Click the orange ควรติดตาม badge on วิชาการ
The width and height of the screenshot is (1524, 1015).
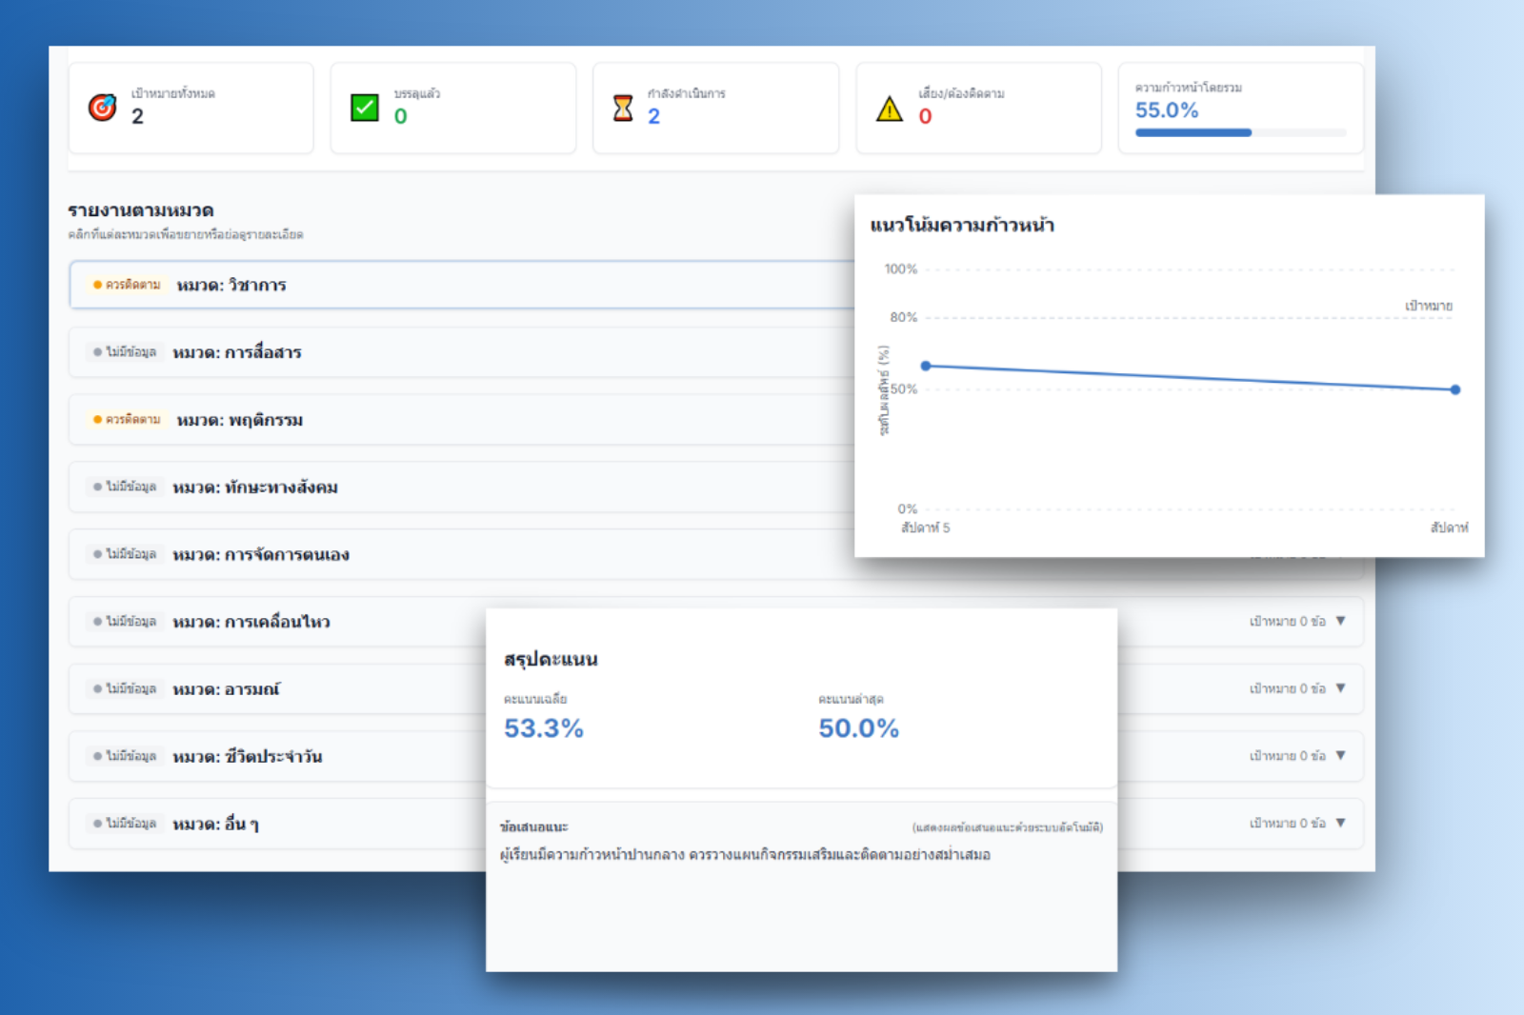[127, 285]
